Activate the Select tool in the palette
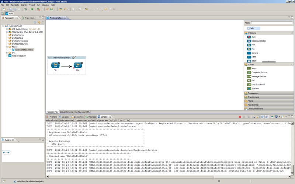The width and height of the screenshot is (295, 184). pos(253,28)
